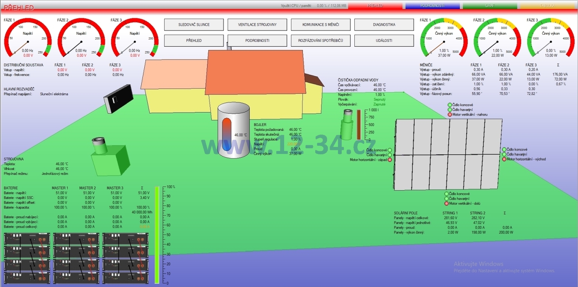Click the Master 1 battery rack image
The image size is (578, 287).
pyautogui.click(x=27, y=258)
